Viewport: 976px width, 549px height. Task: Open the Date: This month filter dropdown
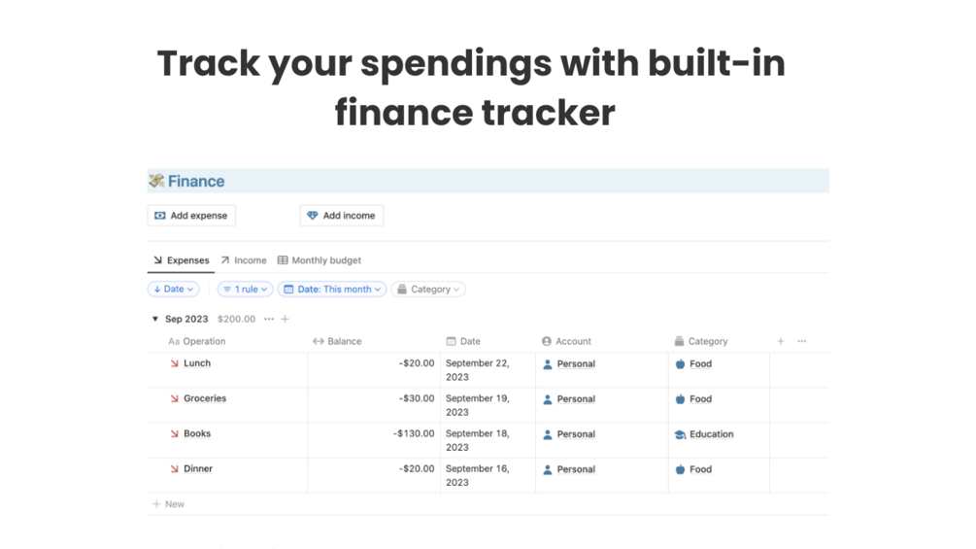pyautogui.click(x=331, y=289)
